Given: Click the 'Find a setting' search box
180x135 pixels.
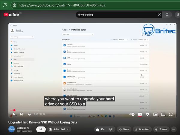Looking at the screenshot, I should tap(22, 37).
